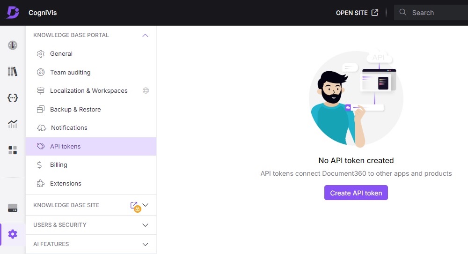468x254 pixels.
Task: Click into the Search field
Action: (x=435, y=13)
